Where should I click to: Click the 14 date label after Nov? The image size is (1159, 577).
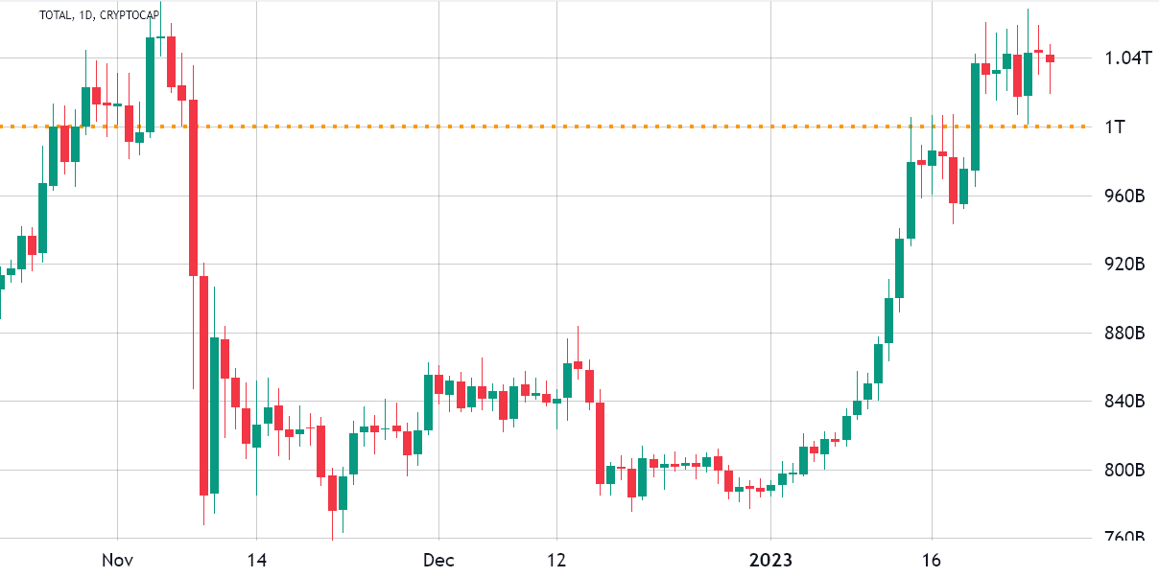coord(255,559)
